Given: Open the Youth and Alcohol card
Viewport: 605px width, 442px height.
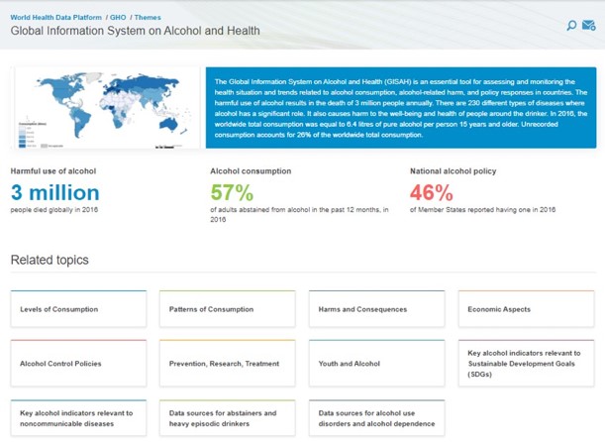Looking at the screenshot, I should 376,364.
